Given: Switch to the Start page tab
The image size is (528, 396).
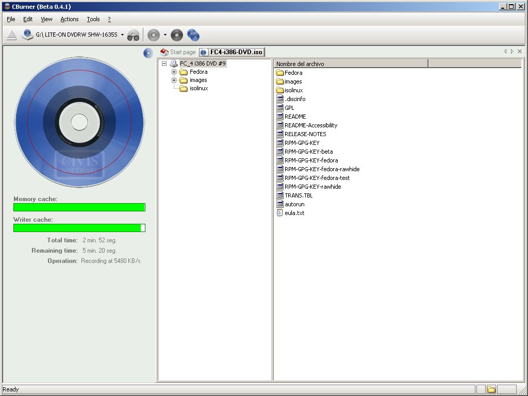Looking at the screenshot, I should [x=178, y=52].
